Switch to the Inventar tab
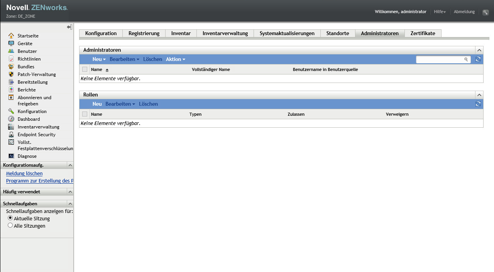 [x=181, y=33]
